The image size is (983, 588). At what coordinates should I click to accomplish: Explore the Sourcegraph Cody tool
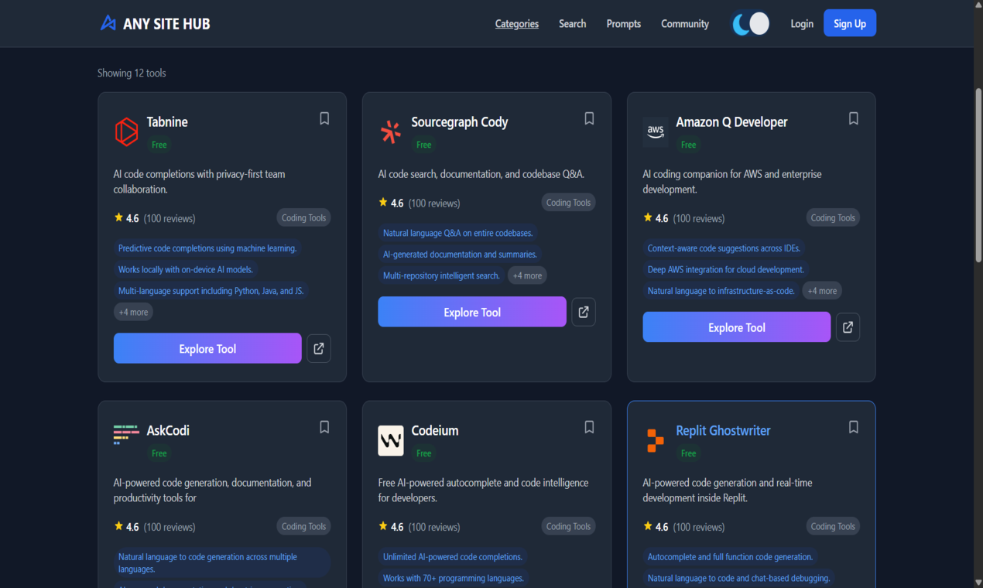tap(471, 311)
